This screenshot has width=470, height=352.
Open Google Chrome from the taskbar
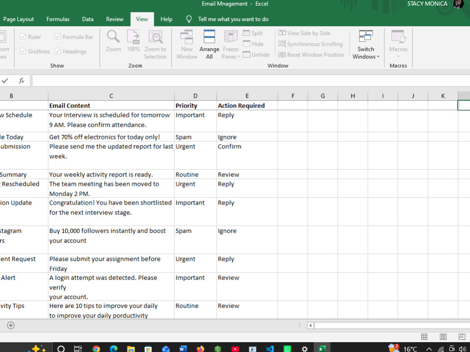[x=96, y=349]
